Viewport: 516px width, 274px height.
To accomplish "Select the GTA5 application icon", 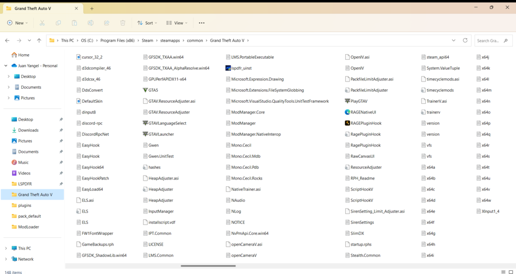I will (146, 90).
